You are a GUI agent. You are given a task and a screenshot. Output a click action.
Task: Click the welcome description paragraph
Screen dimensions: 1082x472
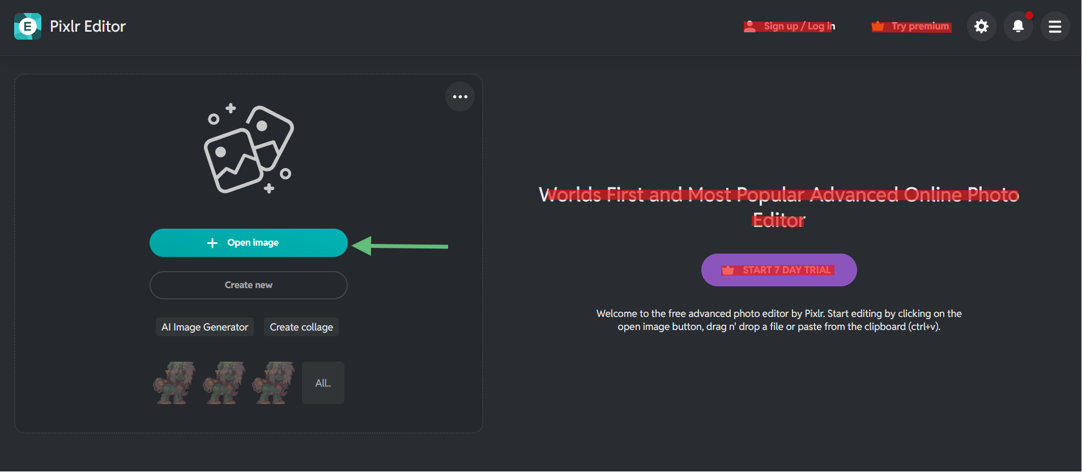[x=779, y=320]
